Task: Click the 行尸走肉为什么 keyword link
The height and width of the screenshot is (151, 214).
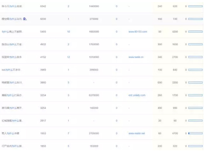Action: [x=12, y=146]
